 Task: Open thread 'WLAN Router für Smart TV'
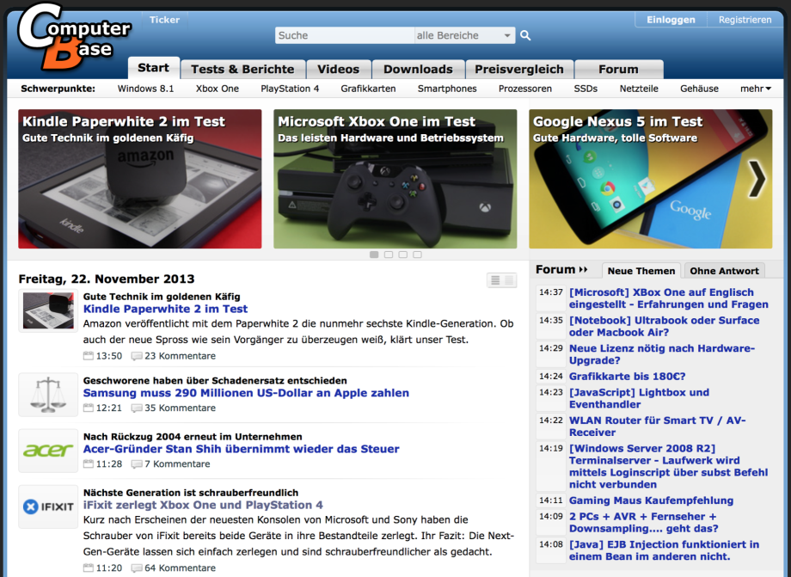click(658, 427)
